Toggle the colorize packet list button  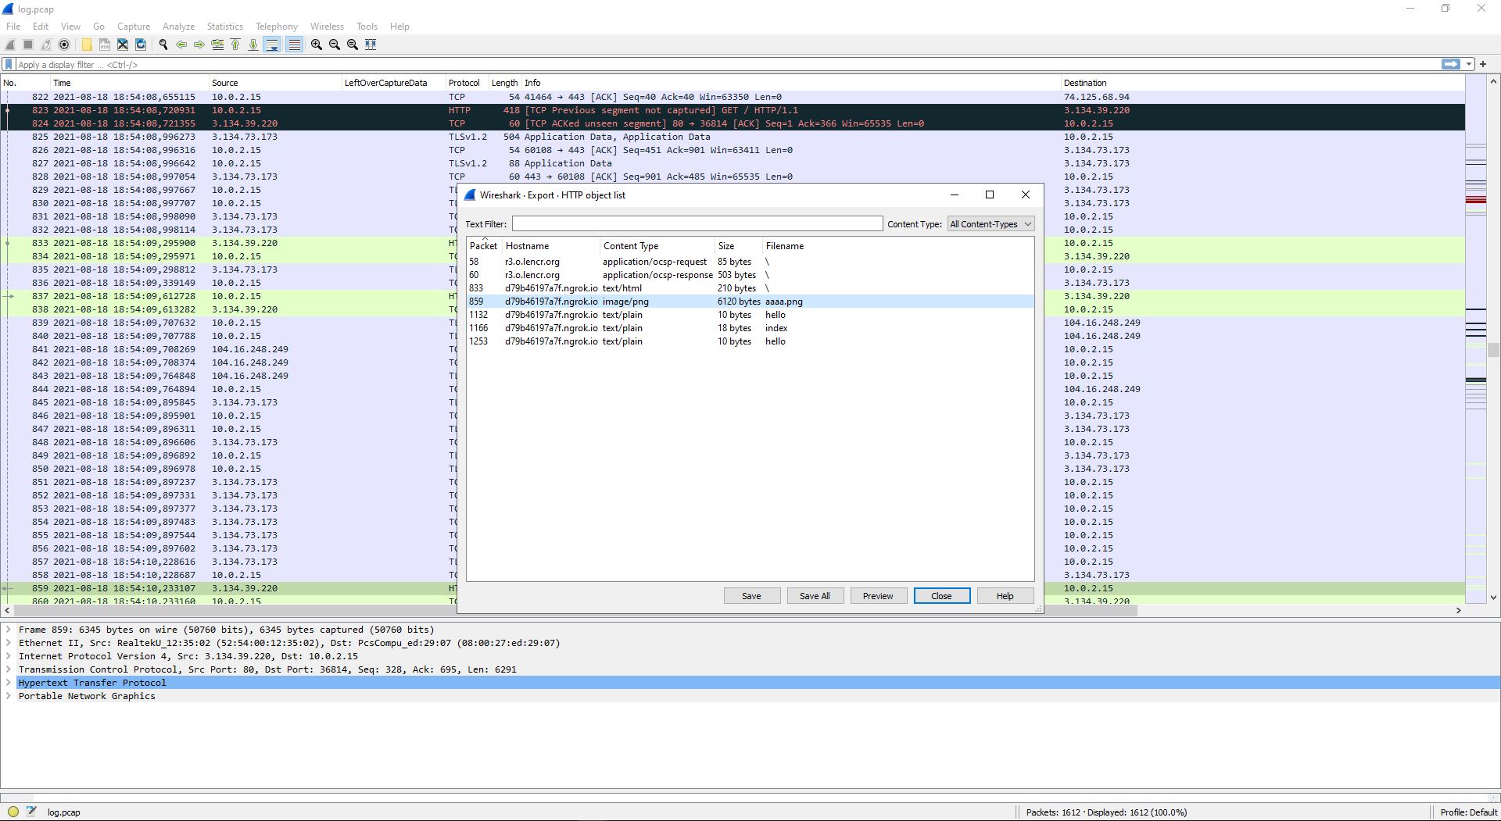pos(294,45)
